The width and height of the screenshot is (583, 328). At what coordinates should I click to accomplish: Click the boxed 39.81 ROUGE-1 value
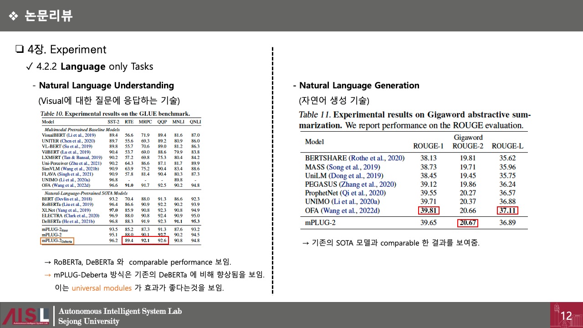tap(428, 210)
